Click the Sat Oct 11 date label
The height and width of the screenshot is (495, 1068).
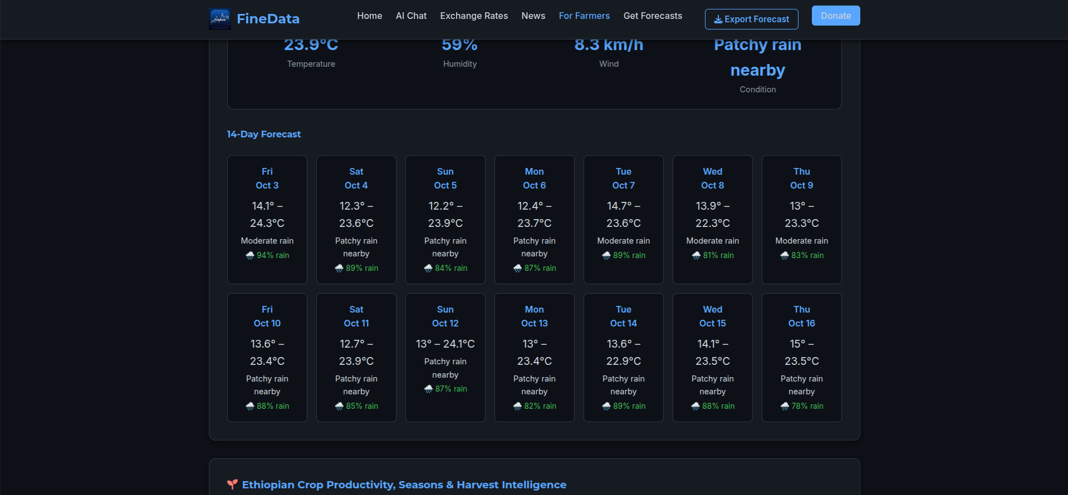(356, 316)
